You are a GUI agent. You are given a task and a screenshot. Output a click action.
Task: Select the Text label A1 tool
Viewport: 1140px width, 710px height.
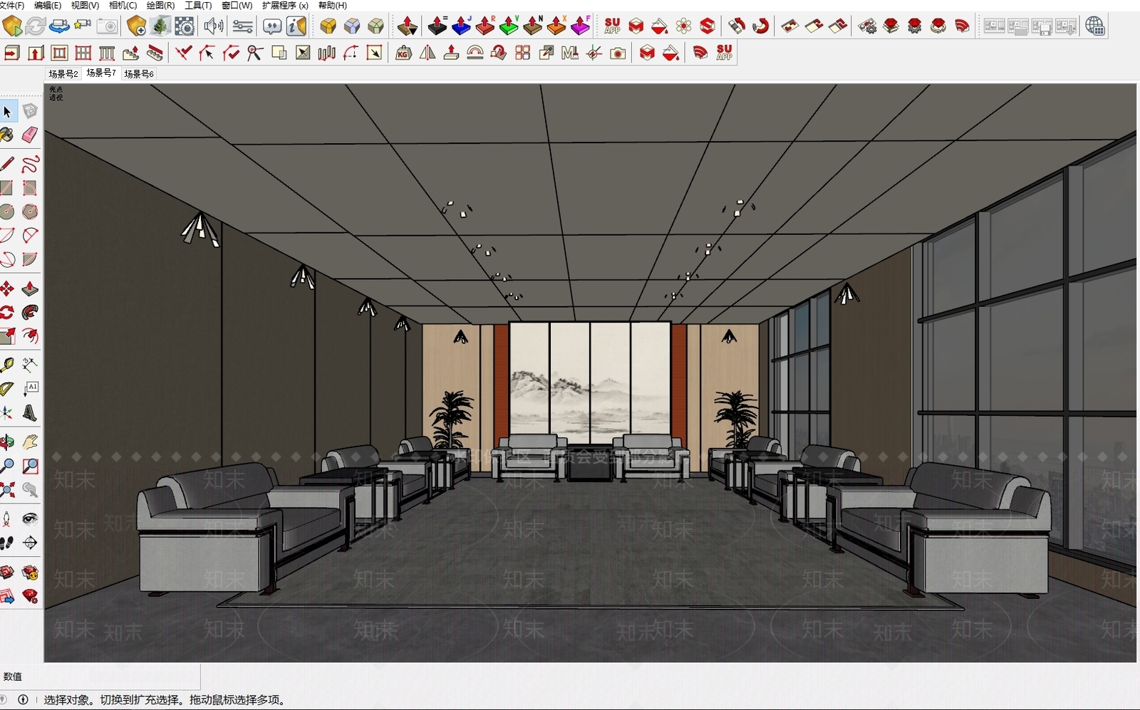point(29,389)
